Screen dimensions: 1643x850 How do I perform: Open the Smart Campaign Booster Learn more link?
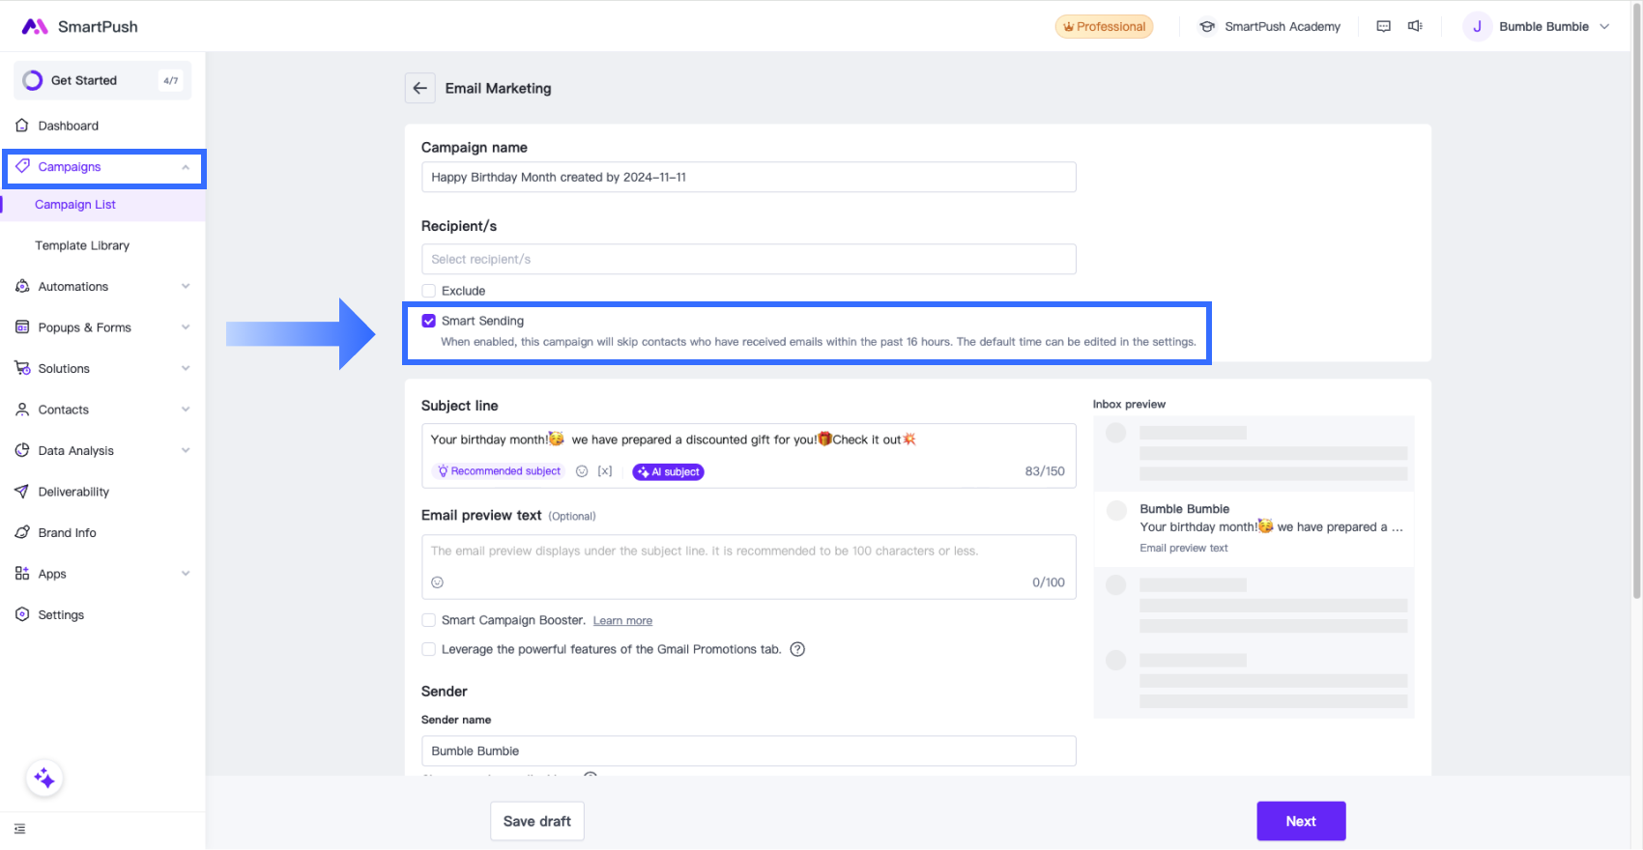tap(622, 621)
